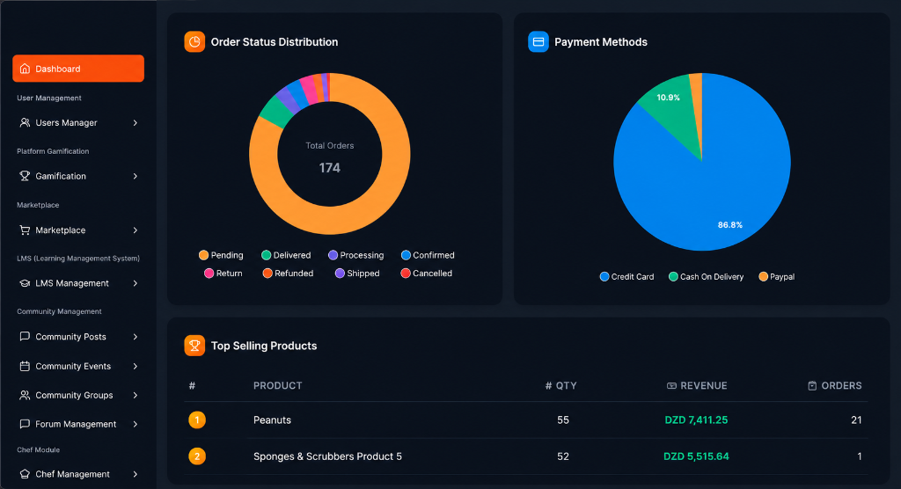Screen dimensions: 901x489
Task: Expand the Community Posts chevron
Action: pyautogui.click(x=135, y=336)
